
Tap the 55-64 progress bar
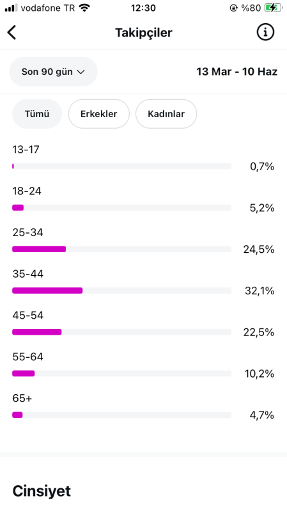pyautogui.click(x=121, y=374)
